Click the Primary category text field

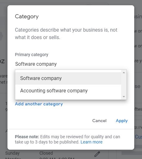pyautogui.click(x=71, y=64)
